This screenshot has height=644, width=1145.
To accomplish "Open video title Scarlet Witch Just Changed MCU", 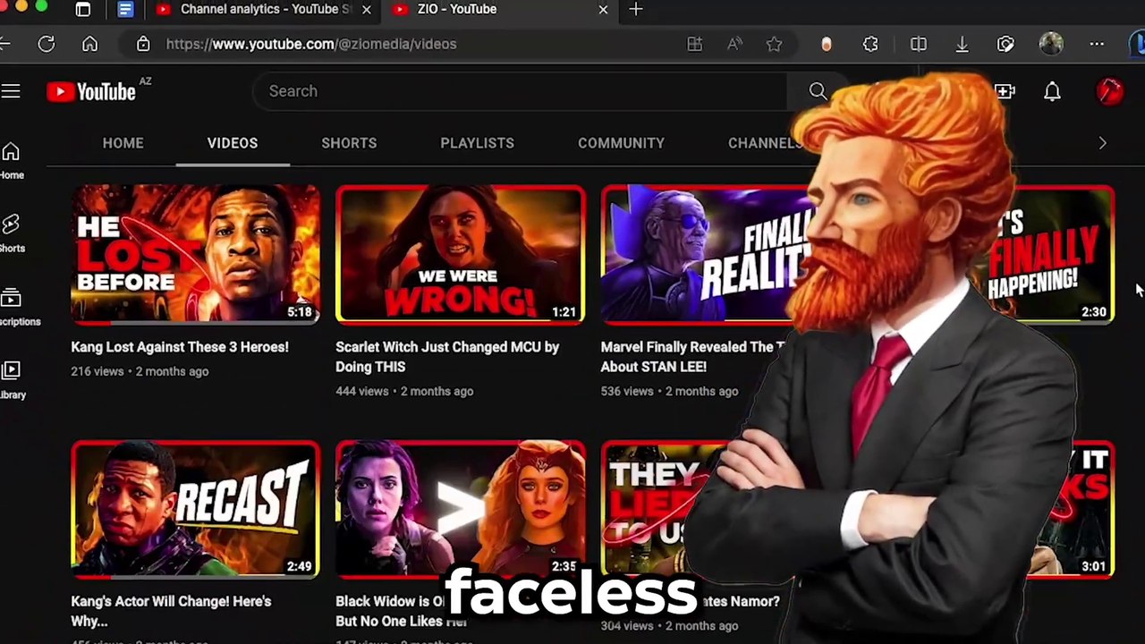I will coord(447,357).
